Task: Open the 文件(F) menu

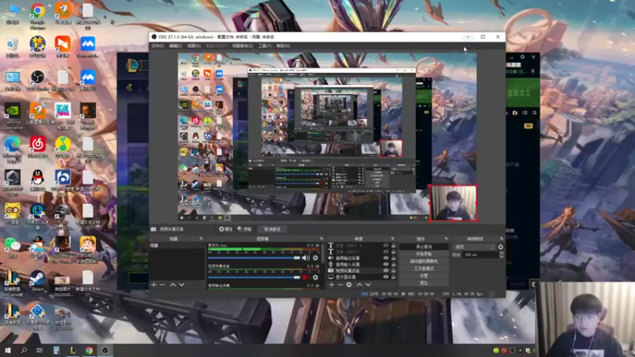Action: point(157,46)
